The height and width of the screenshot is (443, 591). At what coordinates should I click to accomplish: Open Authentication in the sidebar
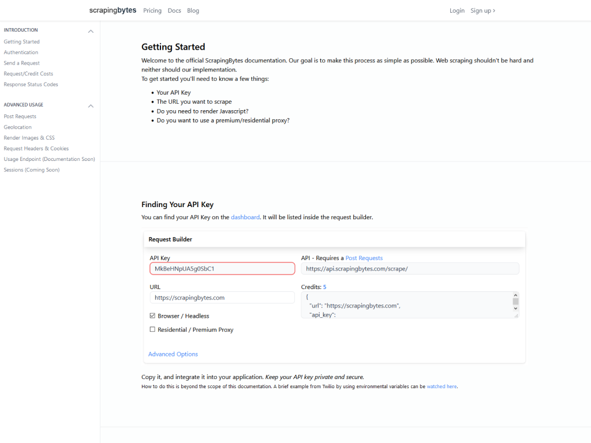click(x=21, y=52)
